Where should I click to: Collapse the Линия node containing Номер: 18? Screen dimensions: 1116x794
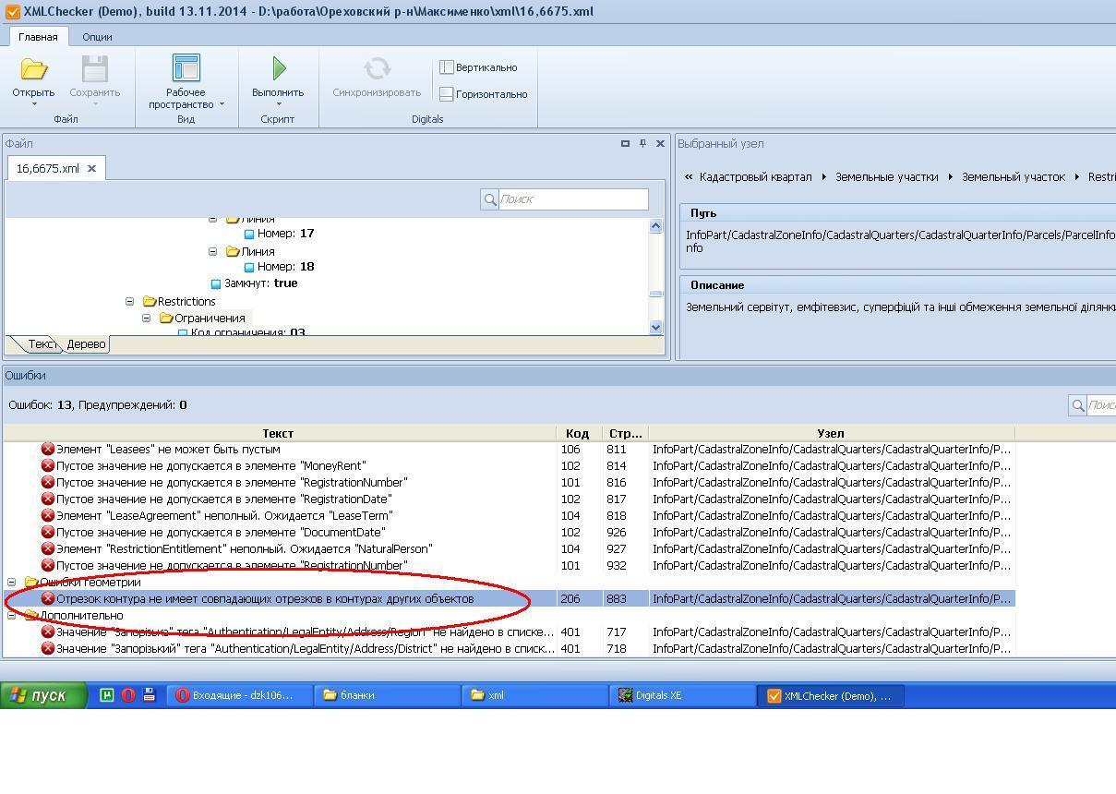click(x=212, y=251)
